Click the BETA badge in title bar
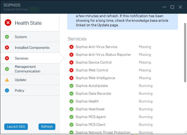187x135 pixels. 34,10
